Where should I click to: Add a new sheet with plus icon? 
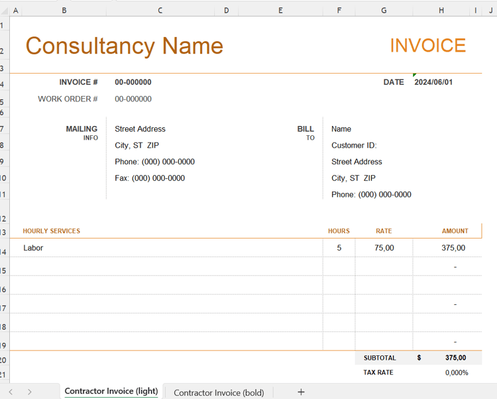[301, 392]
